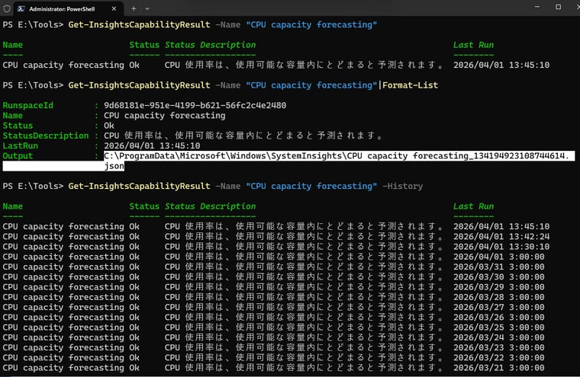Click history timestamp 2026/03/29 3:00:00
The image size is (580, 377).
point(498,287)
